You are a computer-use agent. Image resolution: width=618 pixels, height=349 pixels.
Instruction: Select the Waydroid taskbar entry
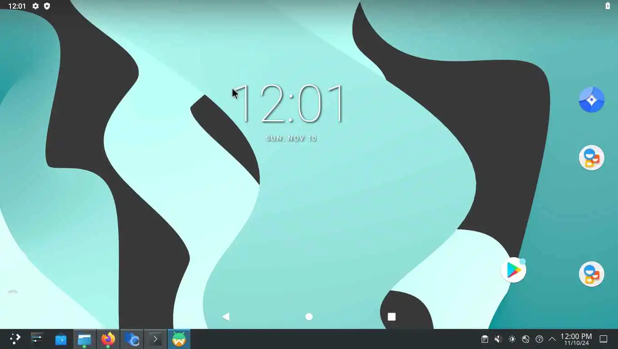tap(179, 339)
